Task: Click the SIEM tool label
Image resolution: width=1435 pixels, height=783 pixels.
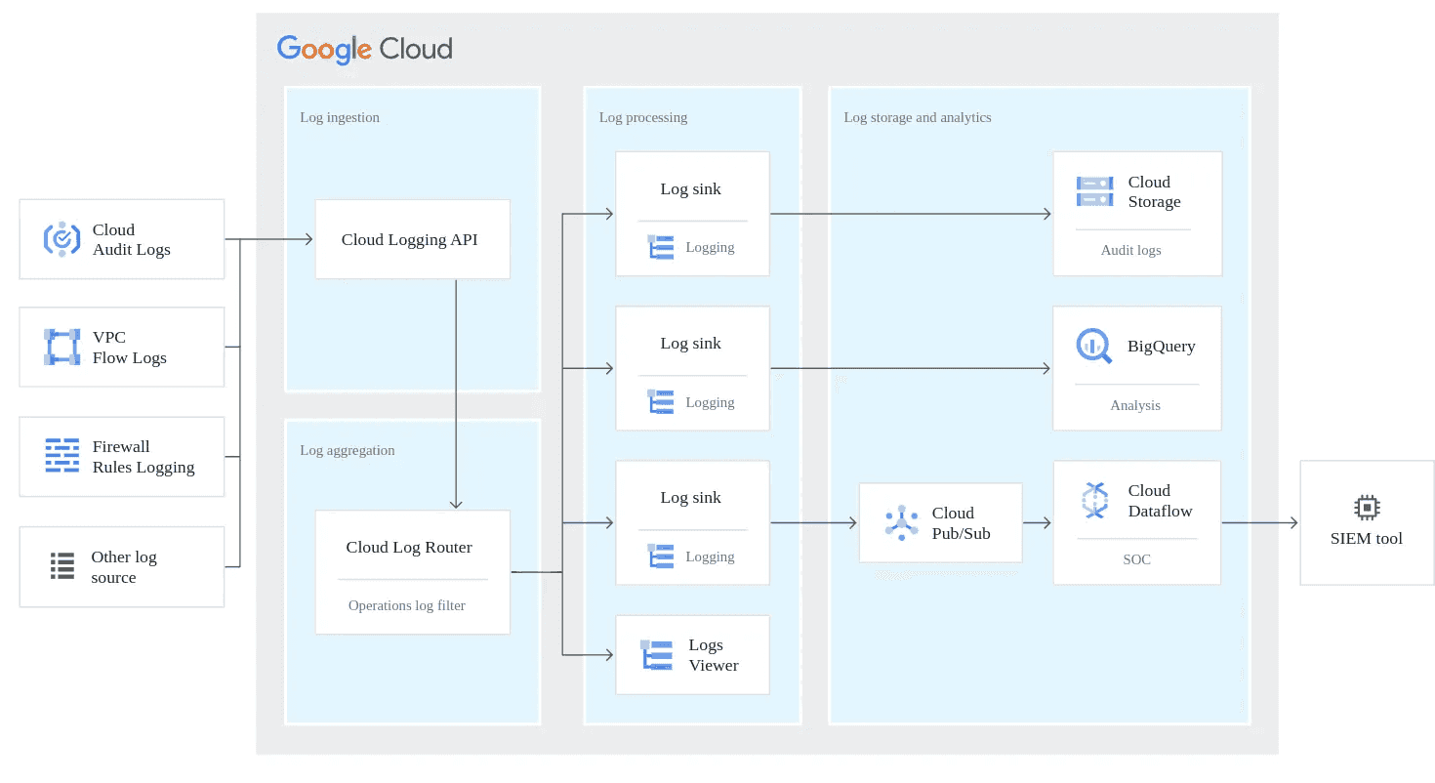Action: point(1367,538)
